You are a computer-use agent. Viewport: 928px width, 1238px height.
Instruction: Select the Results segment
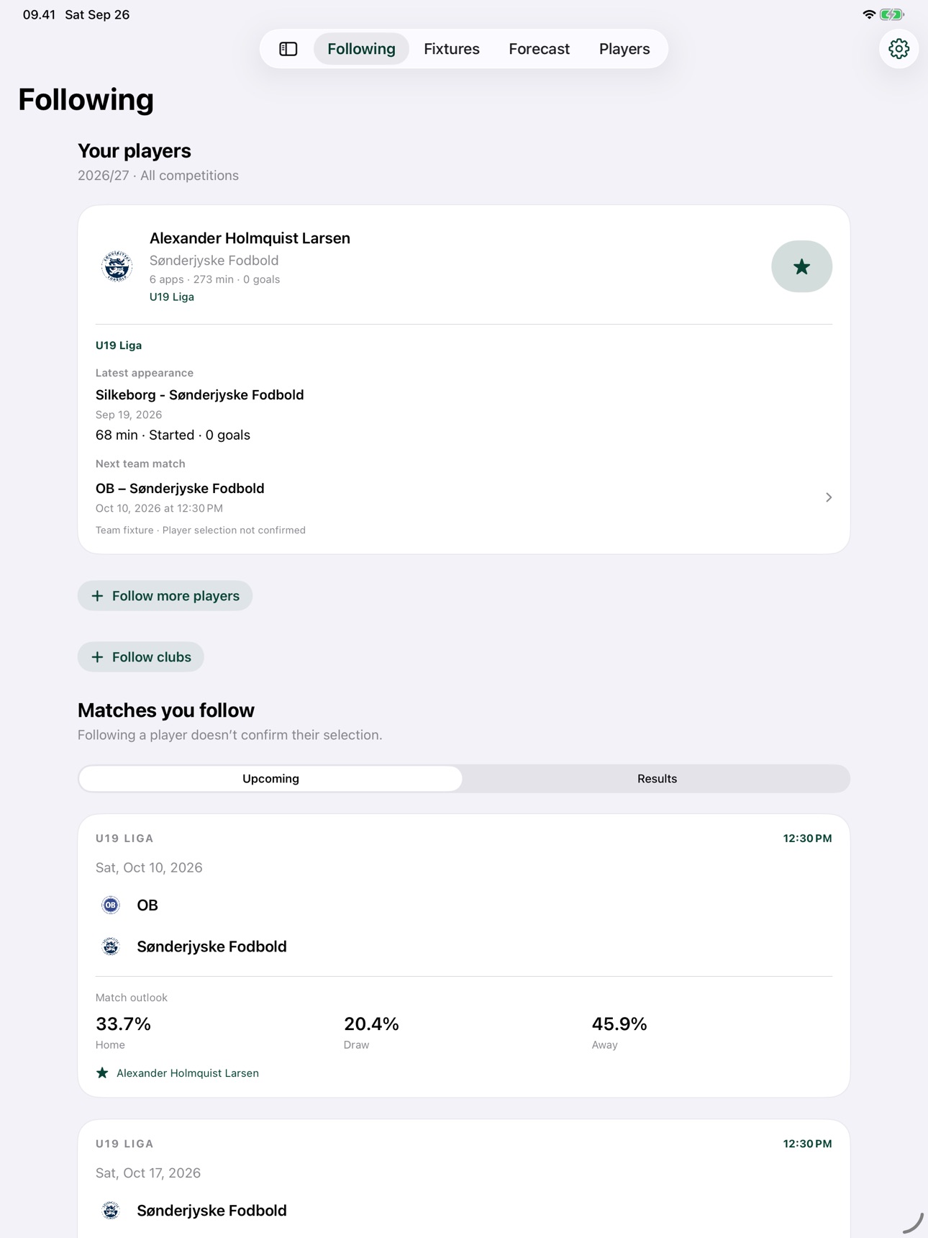pos(657,779)
